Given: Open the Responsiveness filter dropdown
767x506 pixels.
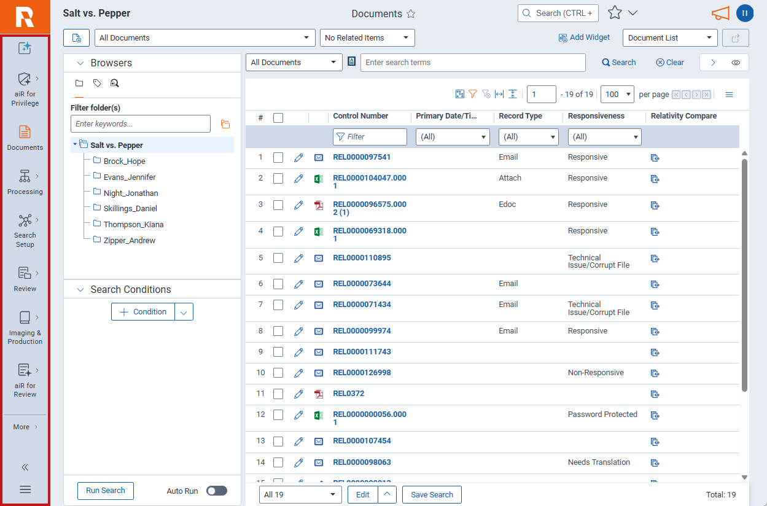Looking at the screenshot, I should (x=605, y=137).
